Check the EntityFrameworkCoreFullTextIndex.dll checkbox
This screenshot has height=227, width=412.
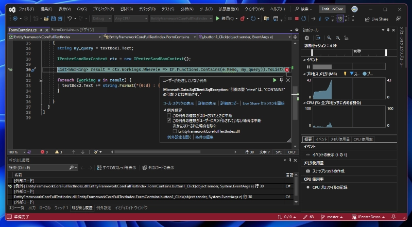[x=175, y=131]
